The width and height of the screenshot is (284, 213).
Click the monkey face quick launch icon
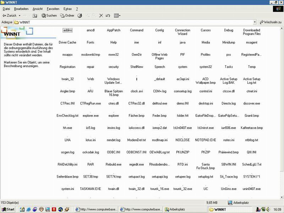(41, 209)
